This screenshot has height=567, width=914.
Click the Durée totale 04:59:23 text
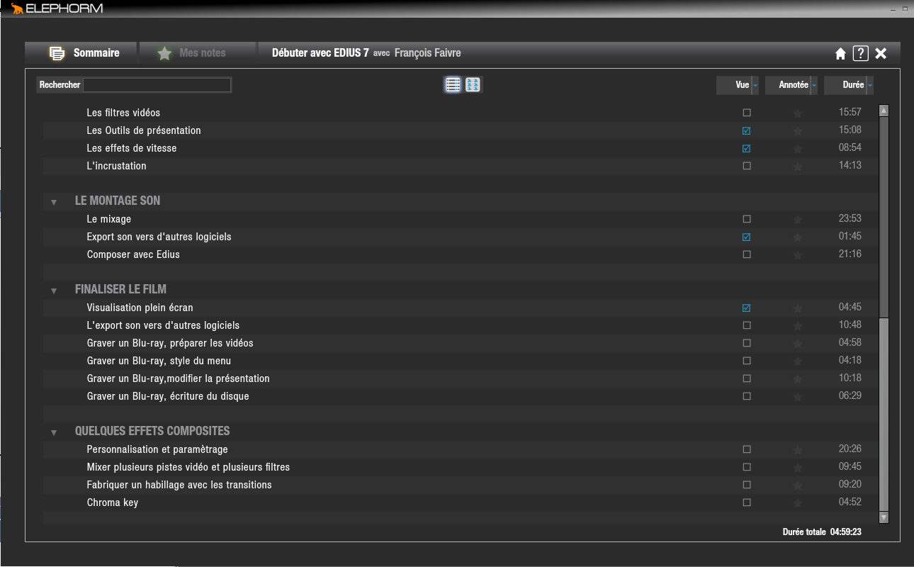tap(822, 532)
